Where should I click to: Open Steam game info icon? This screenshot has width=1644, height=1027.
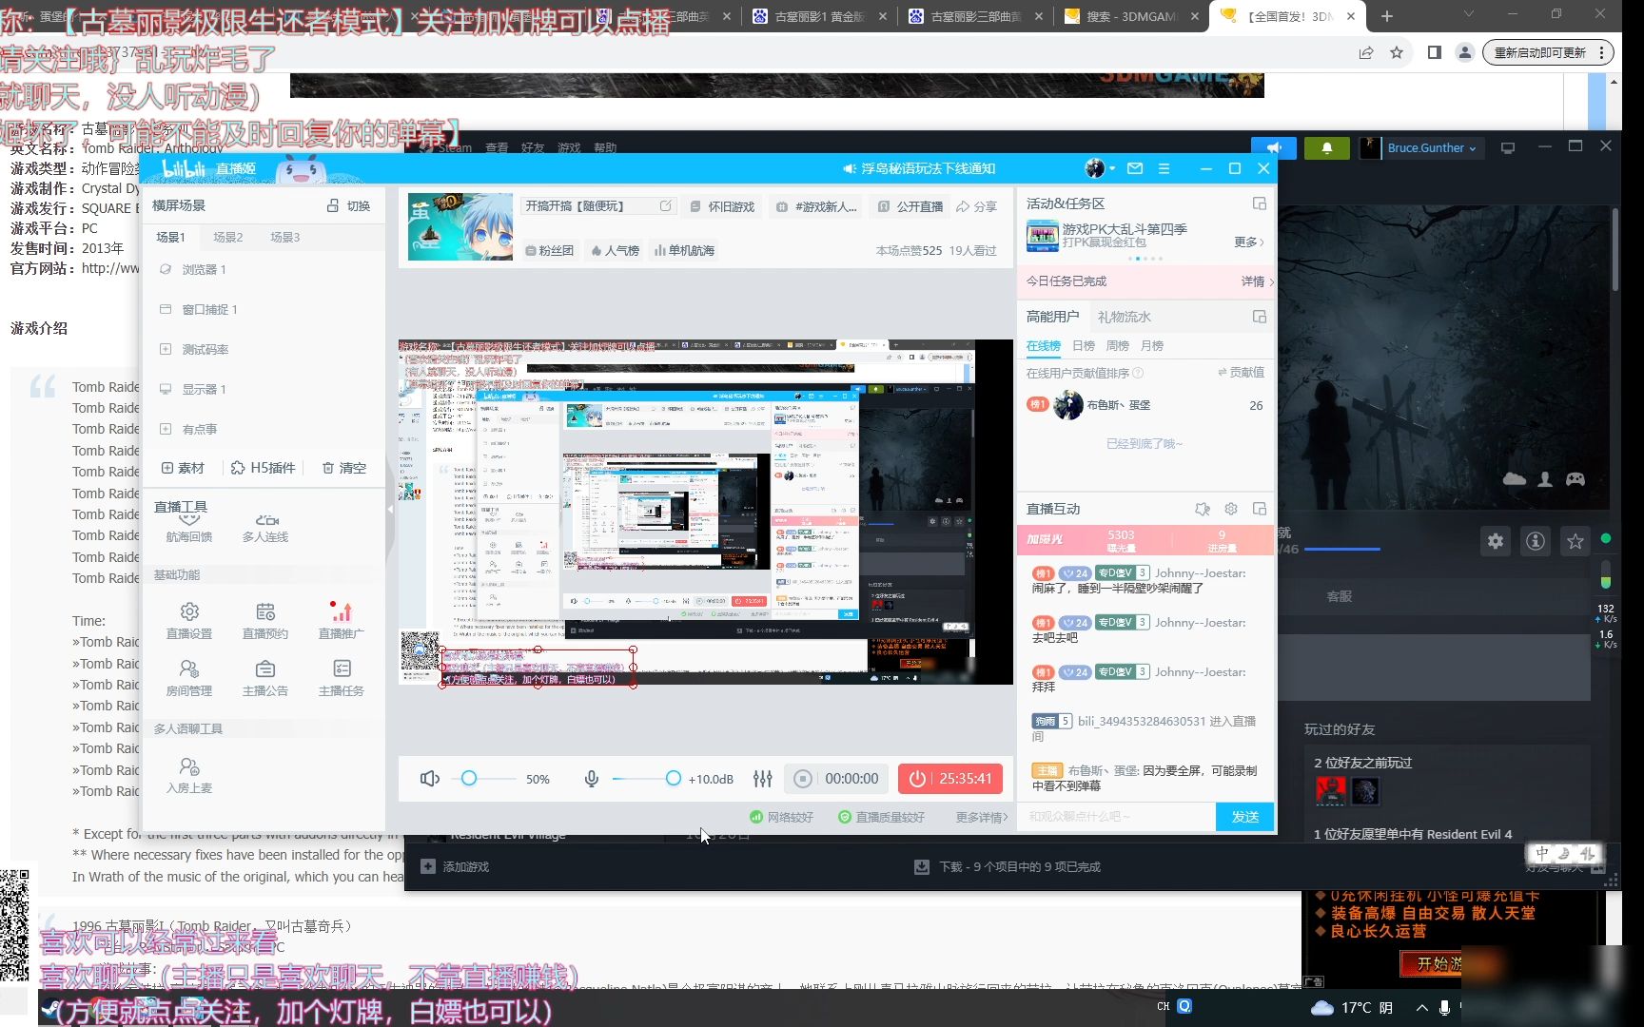coord(1536,541)
